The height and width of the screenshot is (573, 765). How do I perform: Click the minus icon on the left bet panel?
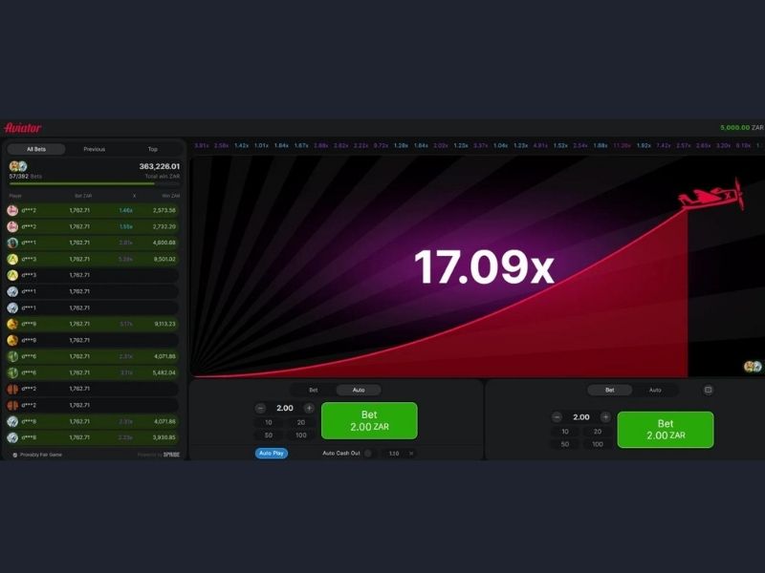(261, 408)
